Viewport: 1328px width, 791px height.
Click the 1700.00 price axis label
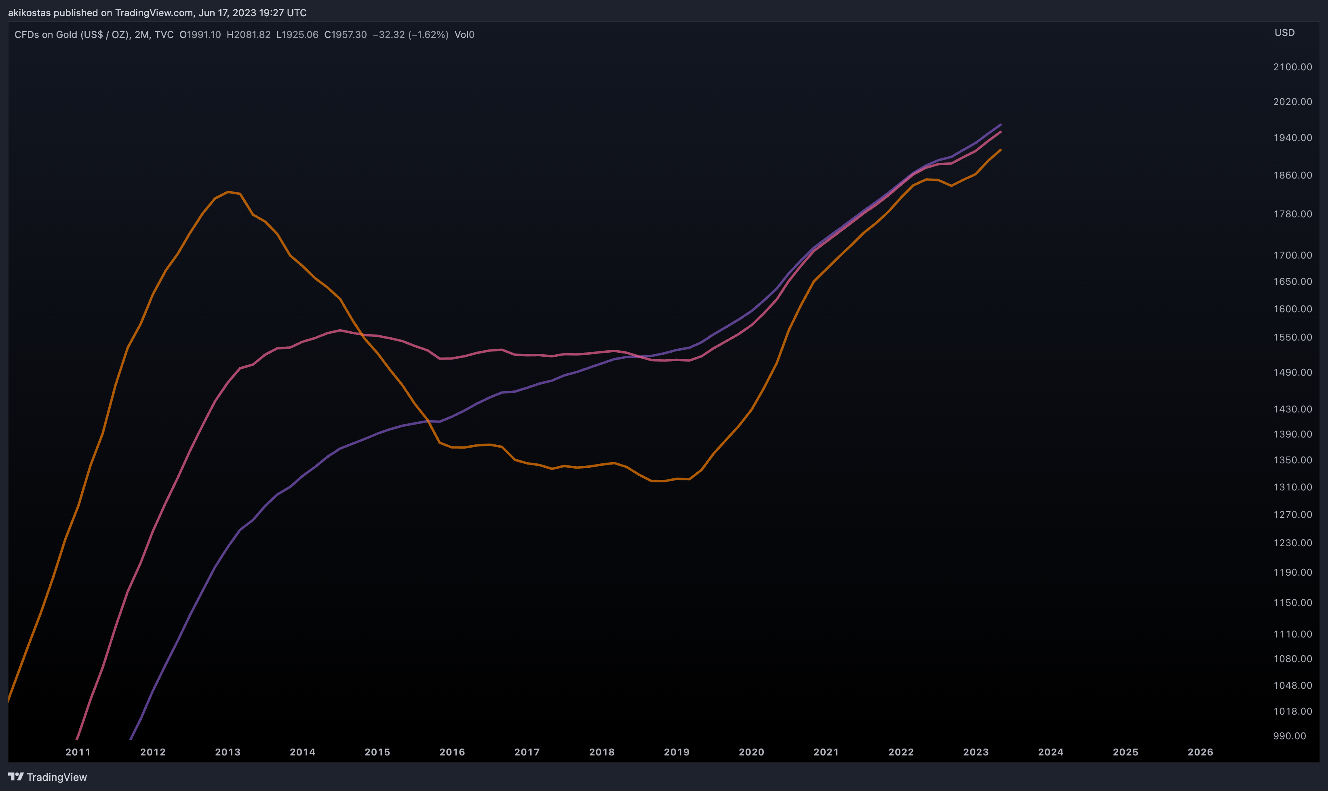[1293, 255]
